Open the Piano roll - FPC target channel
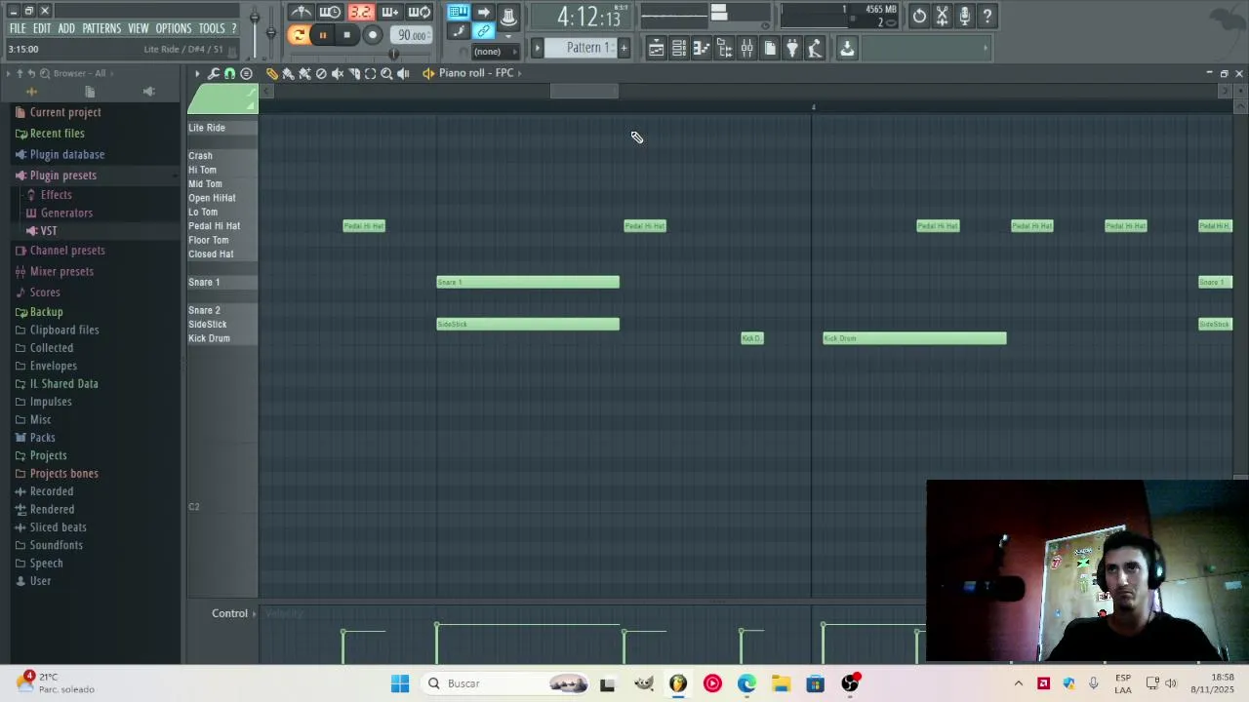The width and height of the screenshot is (1249, 702). (475, 73)
